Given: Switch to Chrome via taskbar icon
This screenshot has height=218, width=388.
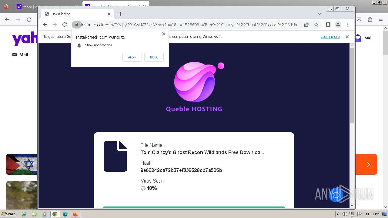Looking at the screenshot, I should (x=55, y=214).
